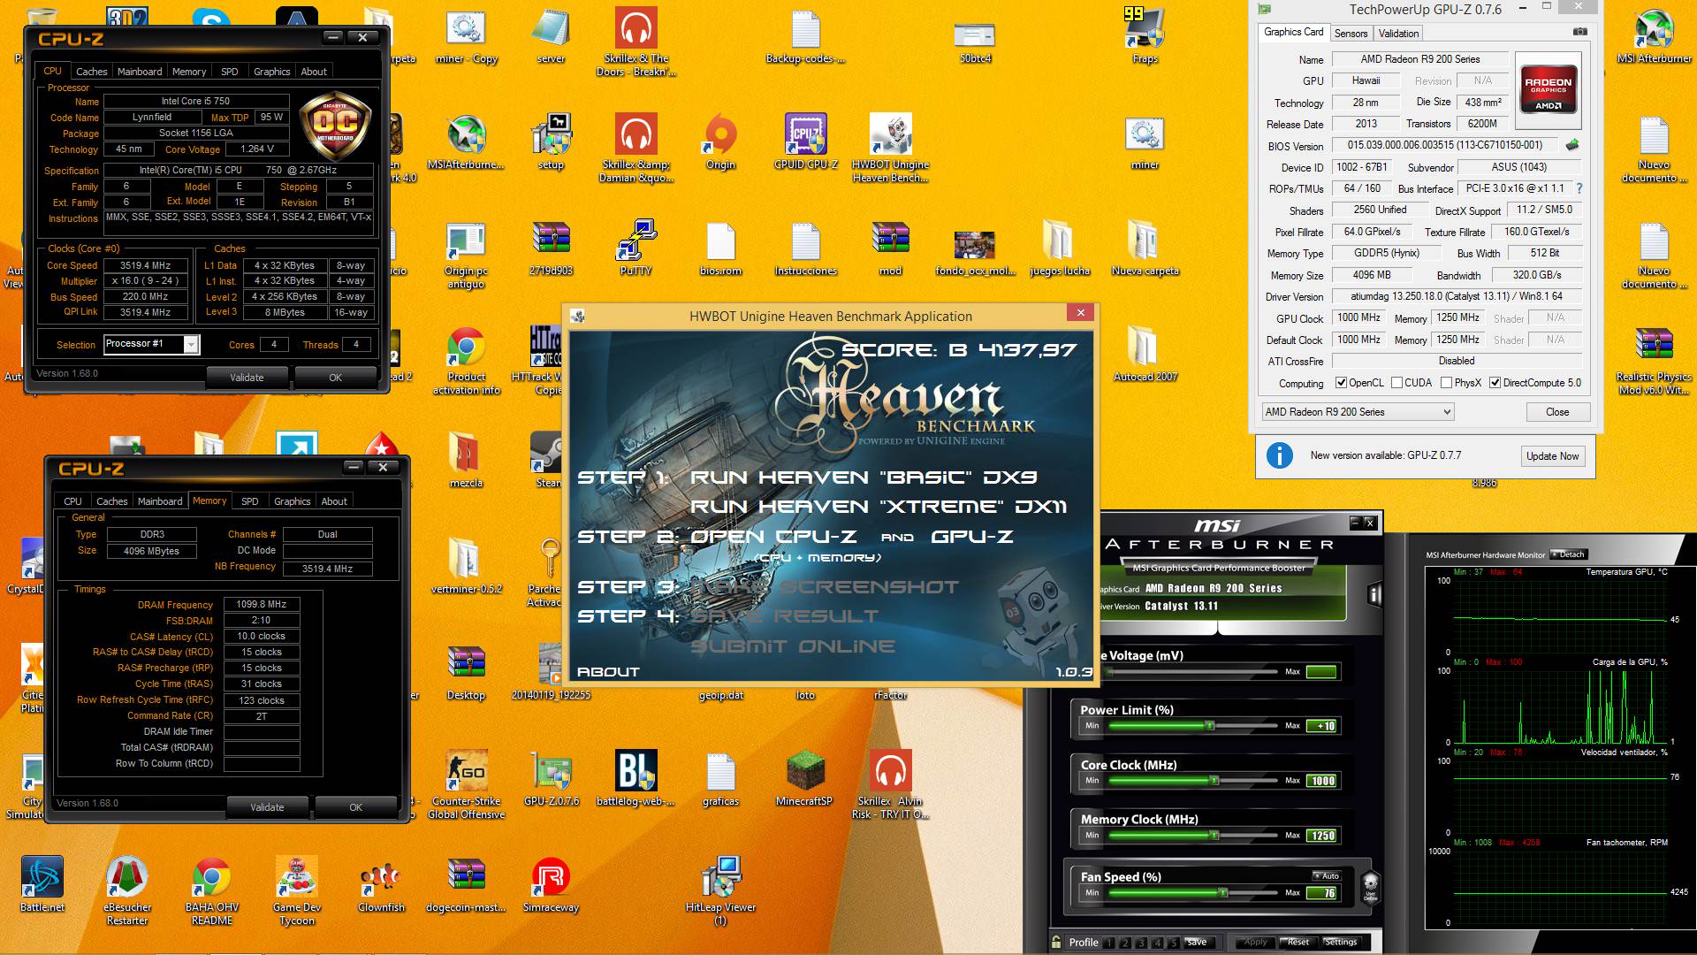1697x955 pixels.
Task: Click the Memory Clock slider handle
Action: [x=1214, y=836]
